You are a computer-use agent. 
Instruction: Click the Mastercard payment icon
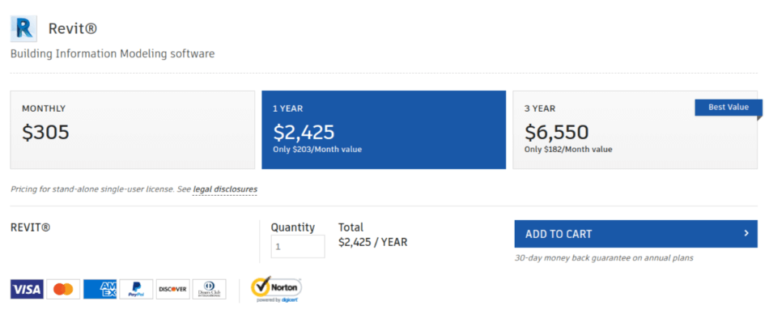pyautogui.click(x=63, y=290)
